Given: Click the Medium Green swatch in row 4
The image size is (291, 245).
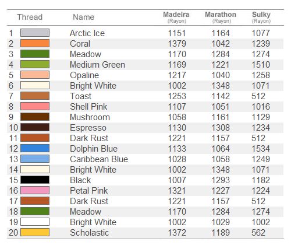Looking at the screenshot, I should [x=35, y=64].
